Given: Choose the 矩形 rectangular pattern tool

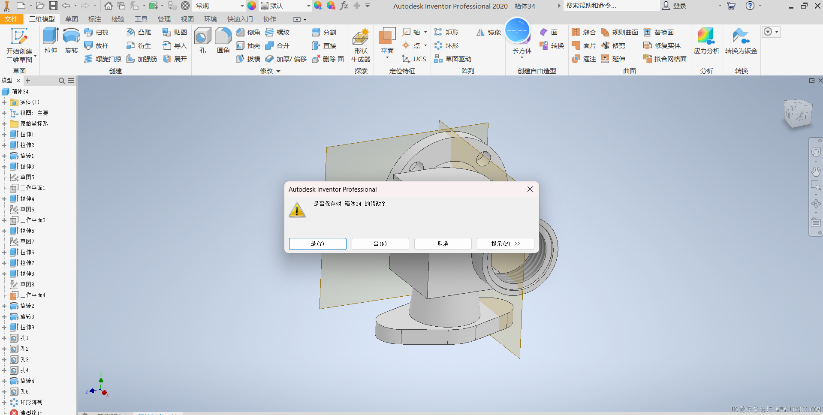Looking at the screenshot, I should point(446,32).
